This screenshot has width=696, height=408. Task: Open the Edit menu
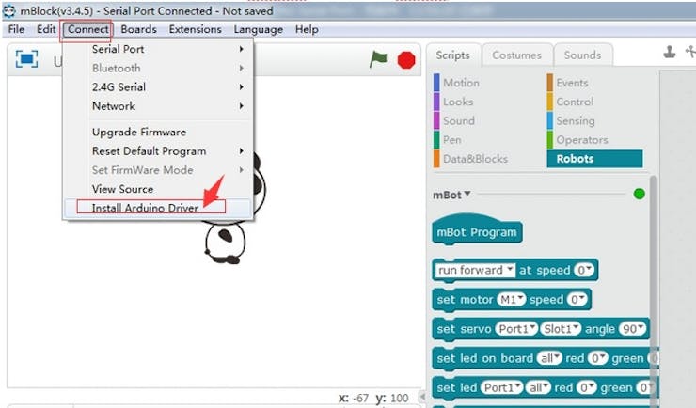coord(46,29)
